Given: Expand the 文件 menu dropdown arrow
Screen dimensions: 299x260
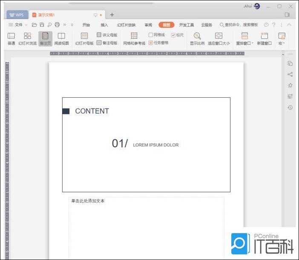Looking at the screenshot, I should (26, 25).
